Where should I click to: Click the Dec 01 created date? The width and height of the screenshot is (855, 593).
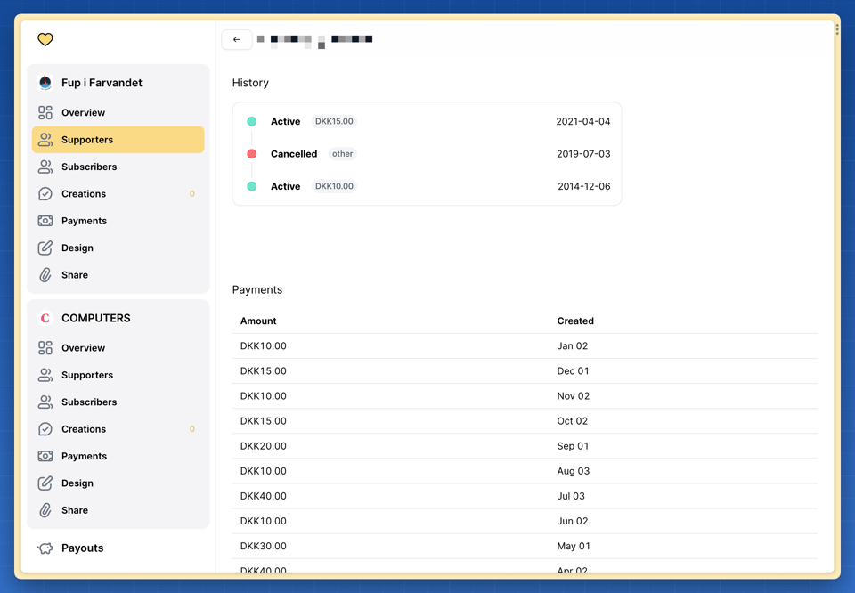coord(573,371)
